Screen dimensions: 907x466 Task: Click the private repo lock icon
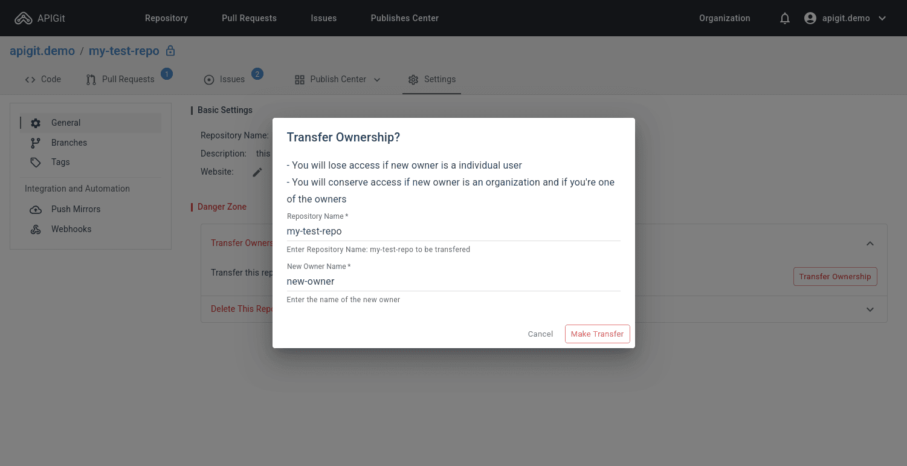[170, 51]
